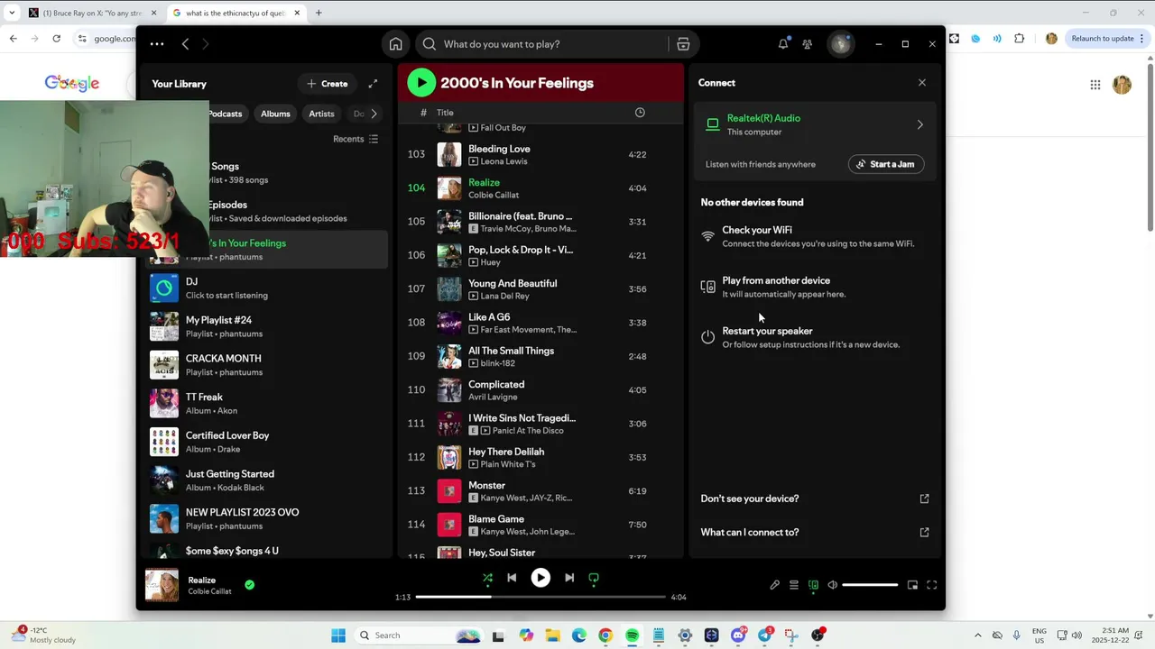This screenshot has width=1155, height=649.
Task: Click the Create button in Your Library
Action: click(327, 84)
